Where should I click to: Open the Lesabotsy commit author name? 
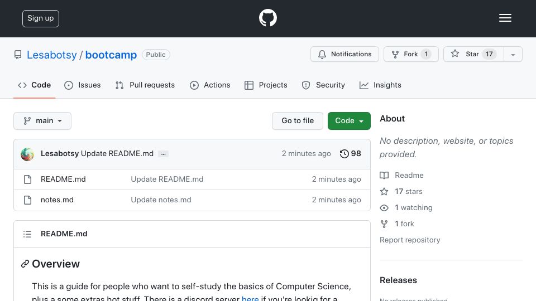(x=60, y=154)
